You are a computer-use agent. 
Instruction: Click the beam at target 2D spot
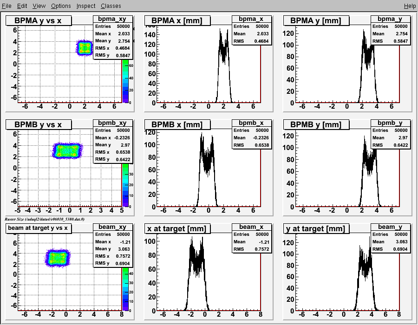click(57, 258)
